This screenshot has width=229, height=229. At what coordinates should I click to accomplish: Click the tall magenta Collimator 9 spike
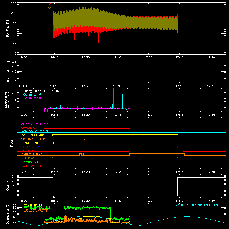point(113,98)
